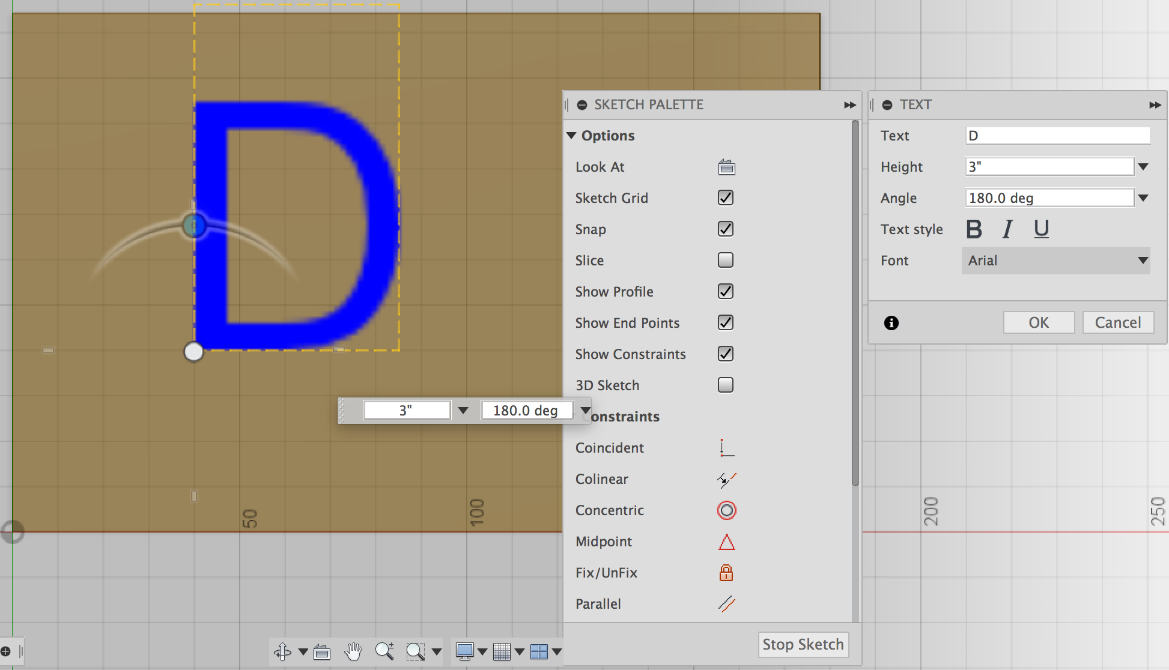This screenshot has height=670, width=1169.
Task: Enable the 3D Sketch checkbox
Action: 726,385
